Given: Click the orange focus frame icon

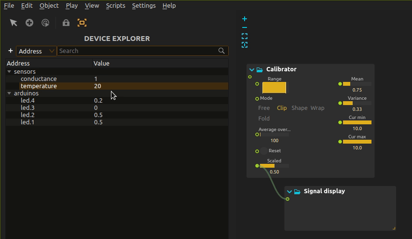Looking at the screenshot, I should [x=82, y=23].
